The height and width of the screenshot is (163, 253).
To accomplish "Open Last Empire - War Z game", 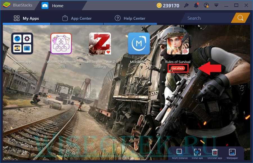I will 100,43.
